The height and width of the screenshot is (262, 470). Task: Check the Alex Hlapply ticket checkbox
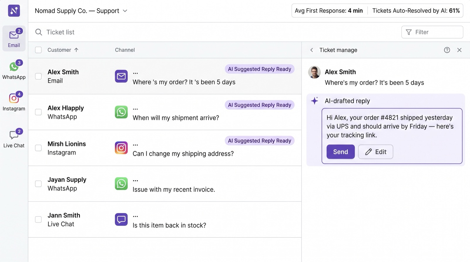click(x=38, y=112)
